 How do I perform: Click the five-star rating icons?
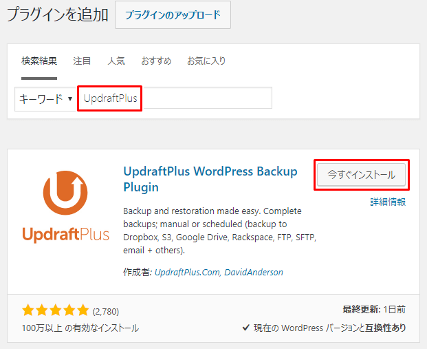pyautogui.click(x=56, y=310)
